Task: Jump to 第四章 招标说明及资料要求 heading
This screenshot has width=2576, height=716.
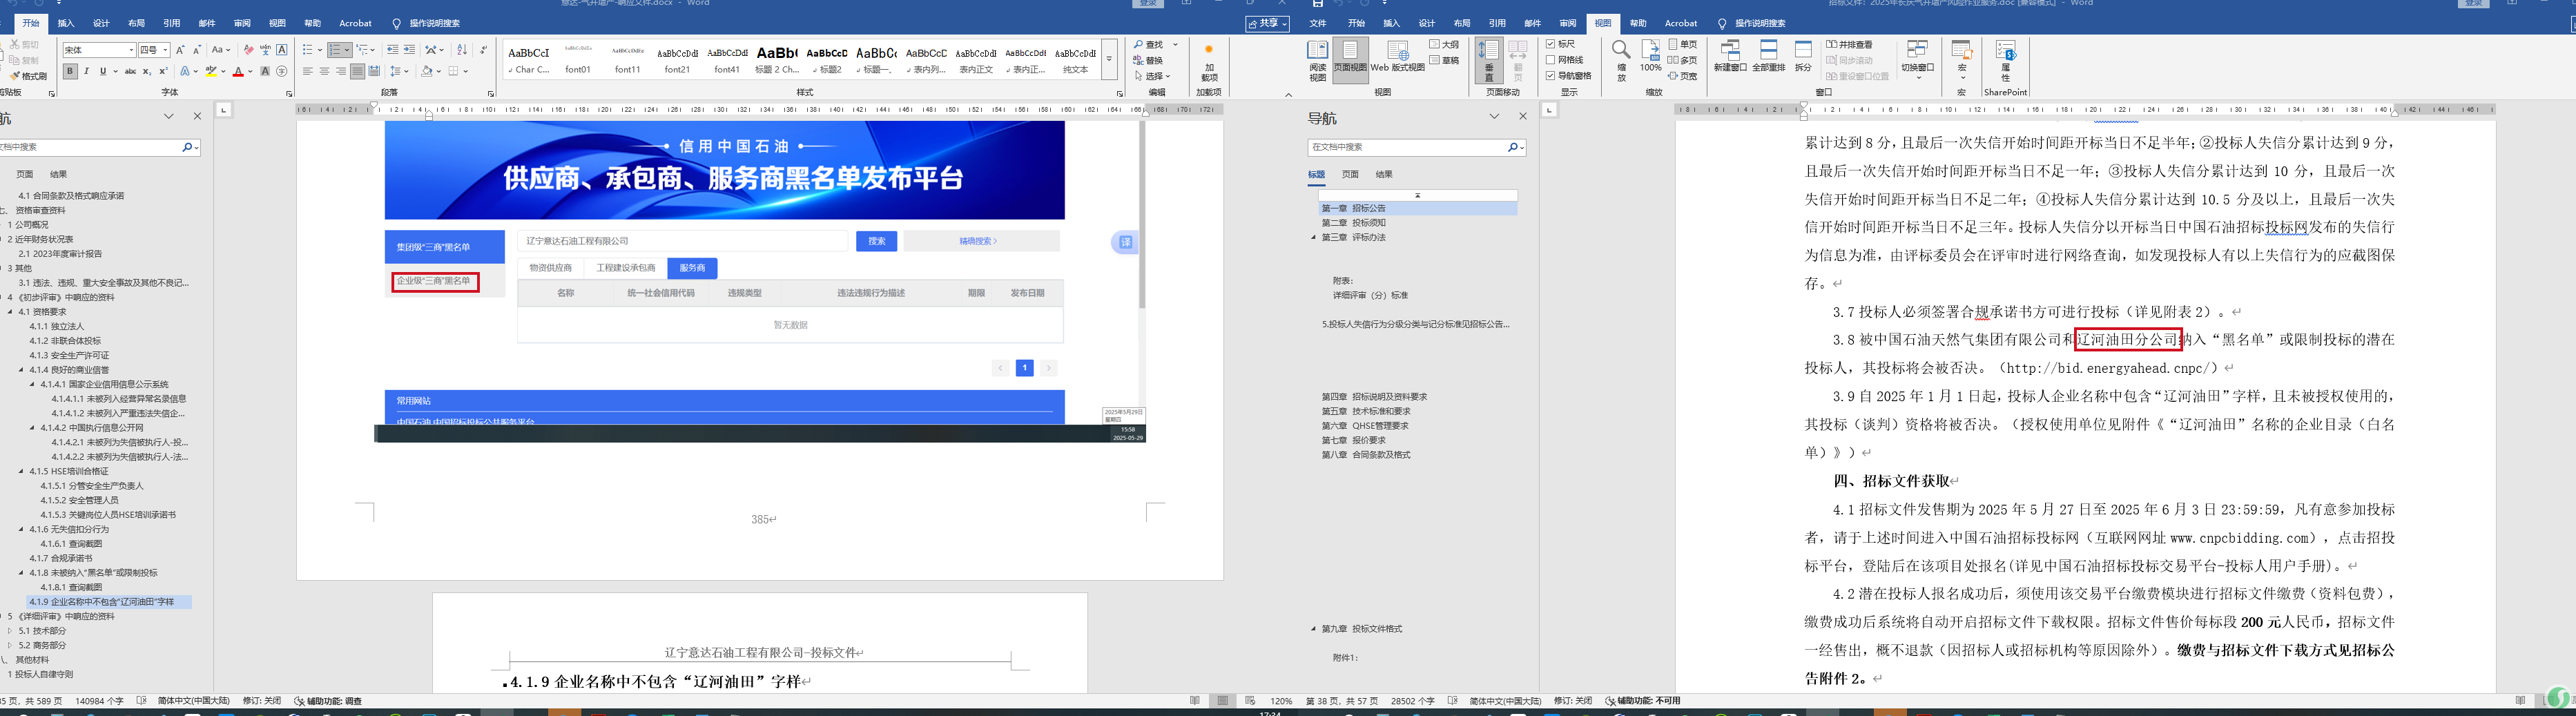Action: pyautogui.click(x=1374, y=397)
